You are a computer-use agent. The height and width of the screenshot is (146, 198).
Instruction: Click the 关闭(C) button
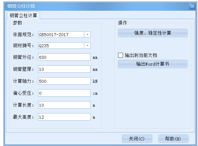coord(137,139)
